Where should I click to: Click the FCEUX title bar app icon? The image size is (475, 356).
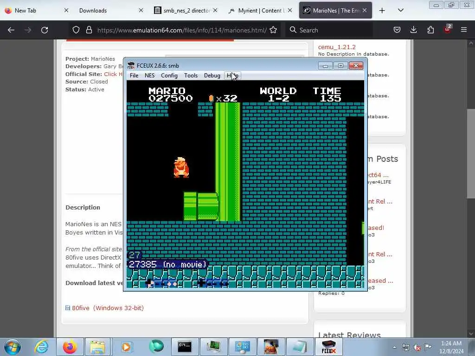tap(131, 65)
